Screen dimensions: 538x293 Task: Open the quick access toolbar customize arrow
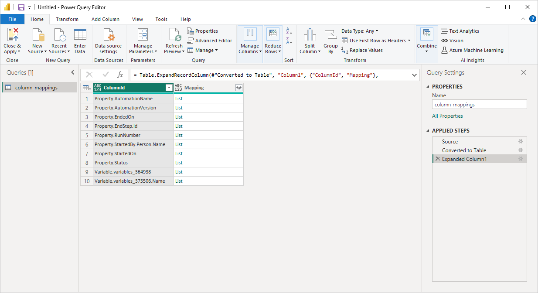29,8
